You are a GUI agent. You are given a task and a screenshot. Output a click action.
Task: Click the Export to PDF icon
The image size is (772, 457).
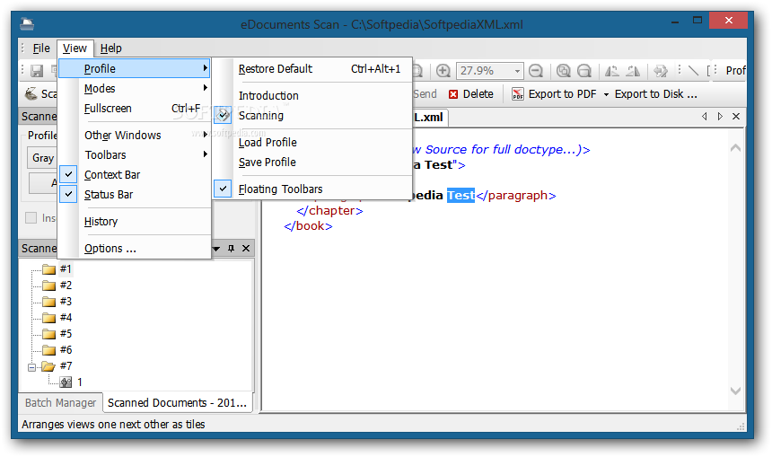coord(517,94)
